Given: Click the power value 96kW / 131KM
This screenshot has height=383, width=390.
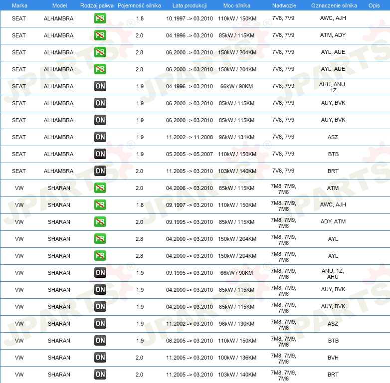Looking at the screenshot, I should click(237, 137).
